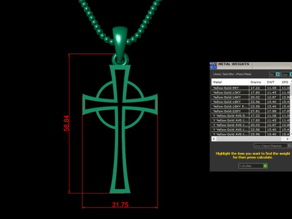Click the 17.80 grams cell for Yellow Gold:10KY

coord(257,92)
